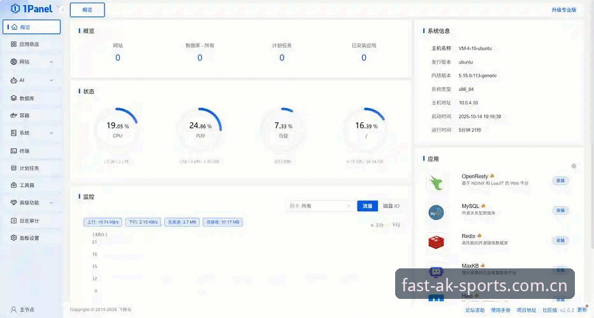Image resolution: width=594 pixels, height=318 pixels.
Task: Click the Redis app logo
Action: [436, 242]
